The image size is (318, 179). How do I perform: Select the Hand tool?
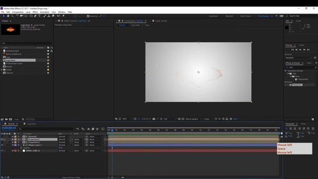(8, 16)
